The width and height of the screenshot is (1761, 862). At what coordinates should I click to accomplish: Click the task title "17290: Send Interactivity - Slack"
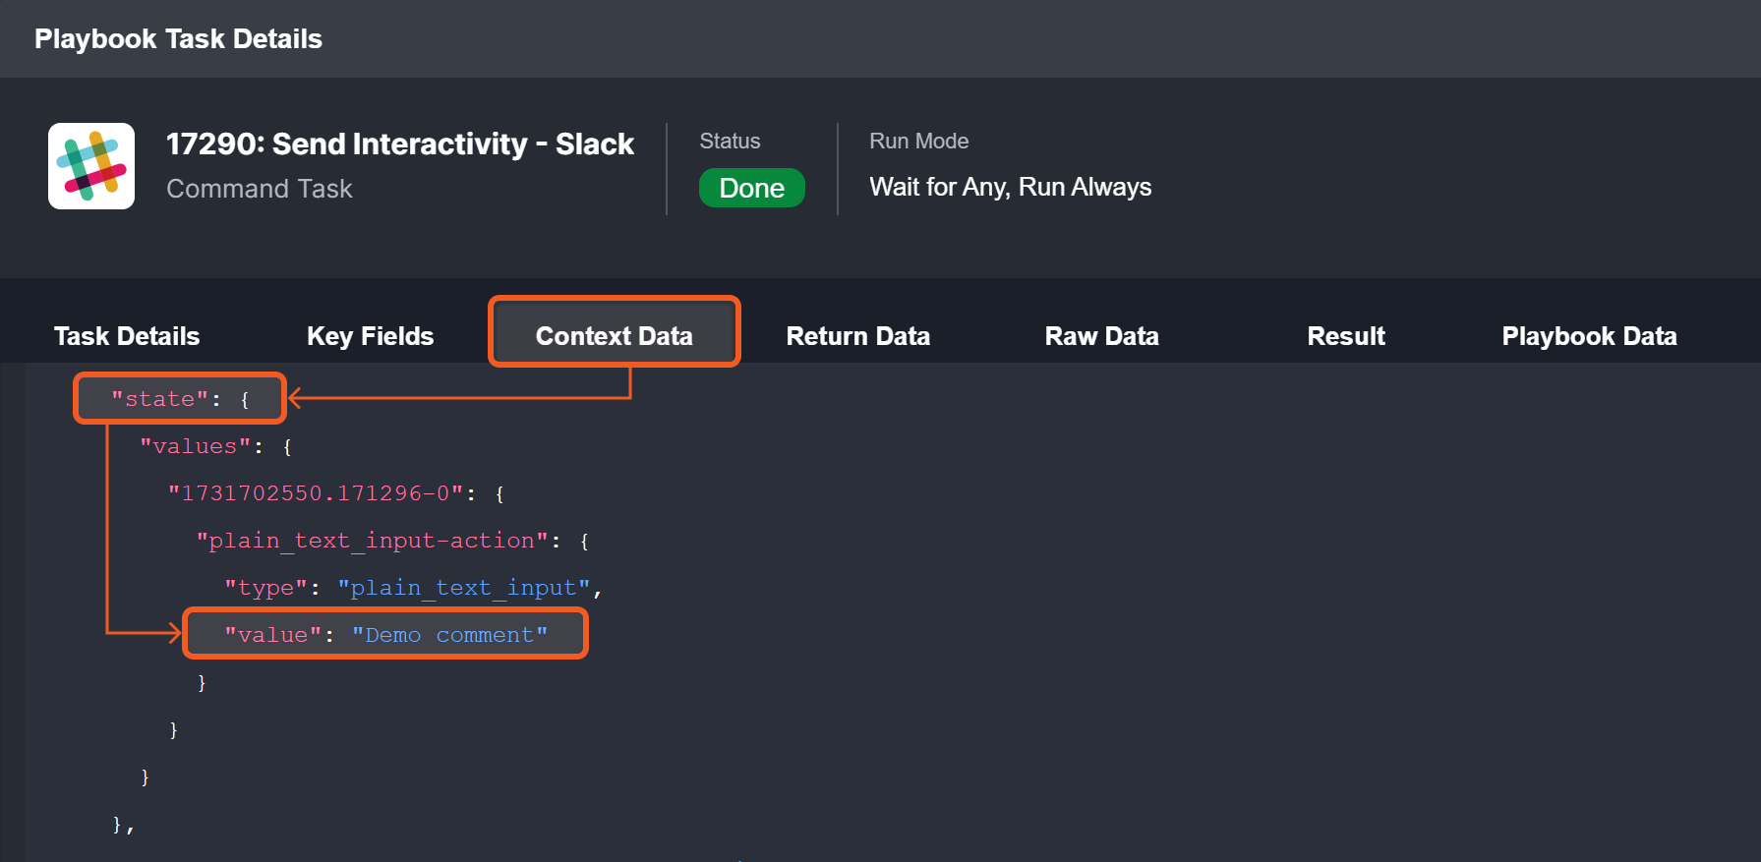coord(399,144)
